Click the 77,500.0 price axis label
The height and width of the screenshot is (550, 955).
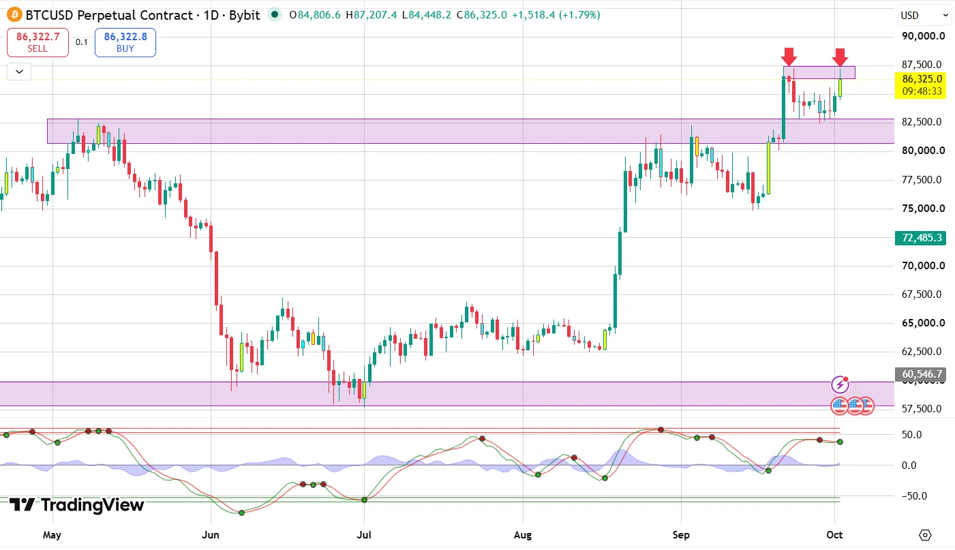pyautogui.click(x=923, y=180)
